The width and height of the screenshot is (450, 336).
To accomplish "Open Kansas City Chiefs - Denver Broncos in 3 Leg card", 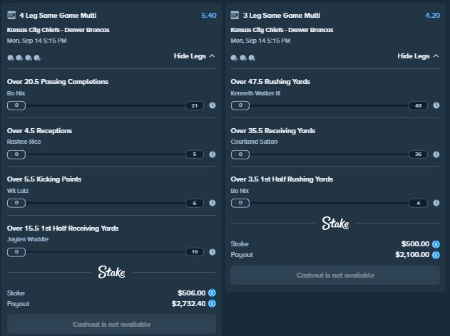I will click(282, 30).
